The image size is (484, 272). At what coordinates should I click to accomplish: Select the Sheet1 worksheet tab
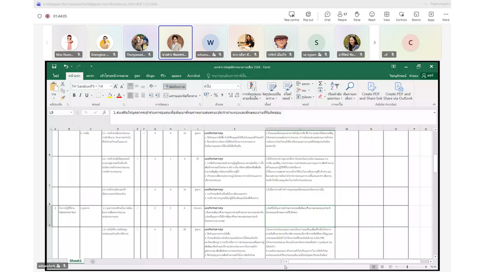[x=76, y=261]
